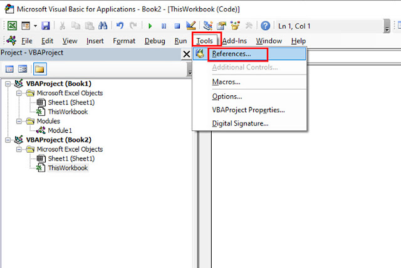This screenshot has height=268, width=401.
Task: Click the Ln 1, Col 1 position indicator
Action: click(294, 26)
